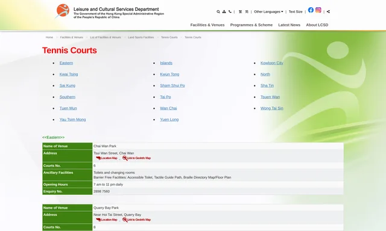
Task: Jump to Tai Po district link
Action: [165, 97]
